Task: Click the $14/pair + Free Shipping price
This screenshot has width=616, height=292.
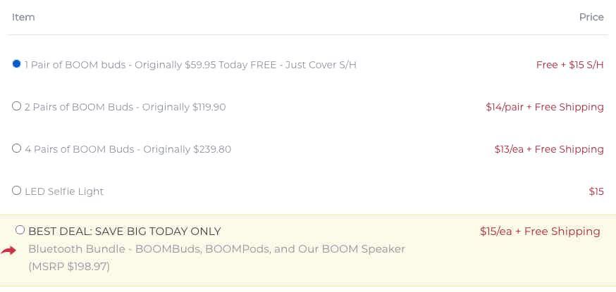Action: tap(545, 107)
